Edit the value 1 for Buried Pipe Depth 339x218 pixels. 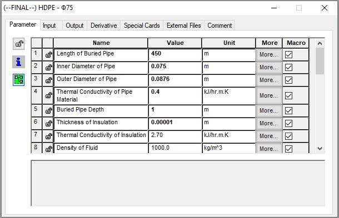pyautogui.click(x=175, y=111)
